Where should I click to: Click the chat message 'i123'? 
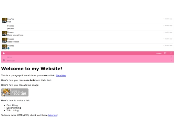pyautogui.click(x=9, y=22)
